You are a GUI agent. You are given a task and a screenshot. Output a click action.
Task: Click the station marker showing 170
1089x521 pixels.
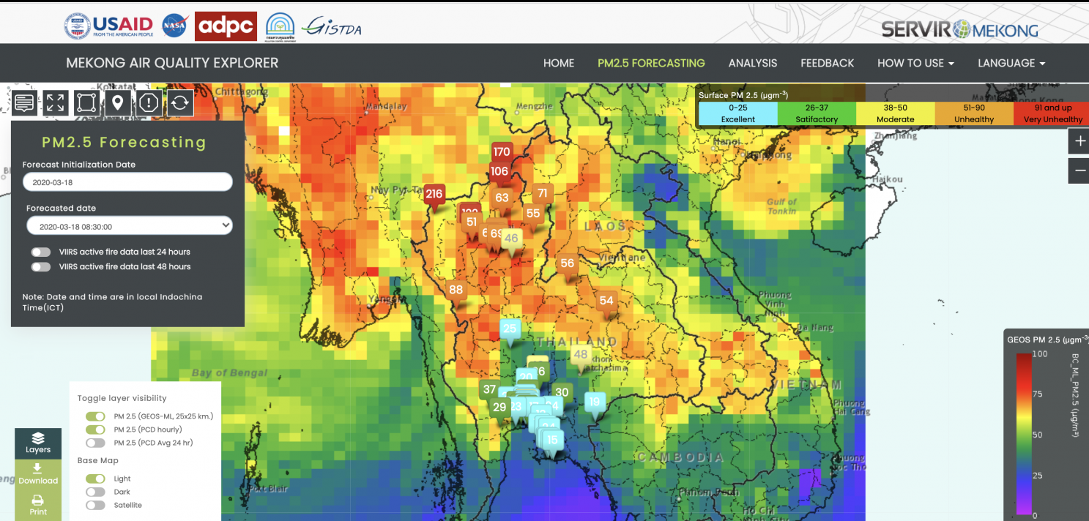pyautogui.click(x=501, y=152)
